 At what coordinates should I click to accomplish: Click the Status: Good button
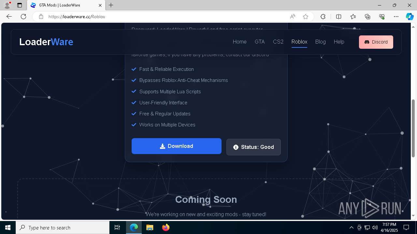click(253, 147)
